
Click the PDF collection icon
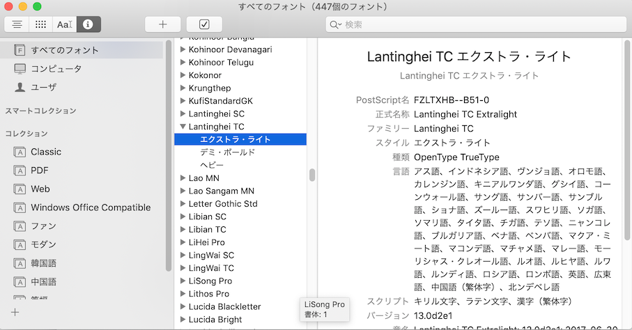click(20, 171)
